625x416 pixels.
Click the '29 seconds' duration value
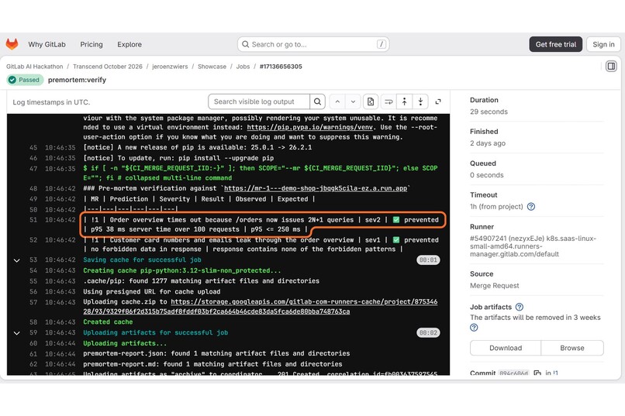click(x=489, y=112)
